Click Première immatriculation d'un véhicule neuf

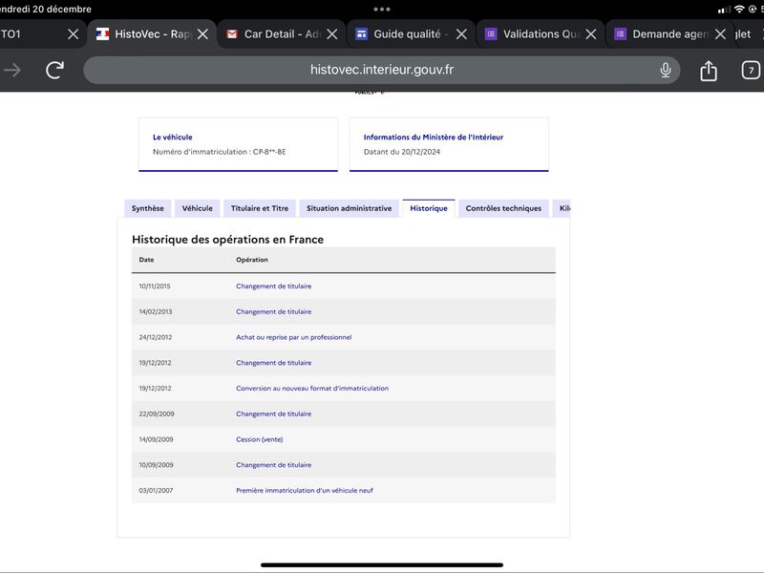click(x=305, y=491)
